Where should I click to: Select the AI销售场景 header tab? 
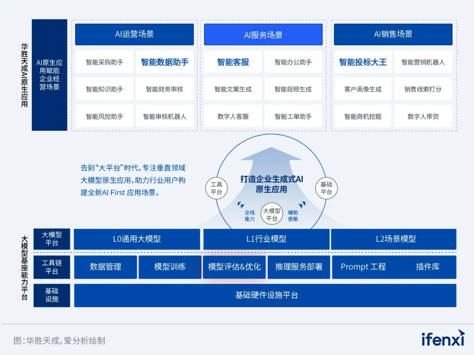[x=393, y=34]
